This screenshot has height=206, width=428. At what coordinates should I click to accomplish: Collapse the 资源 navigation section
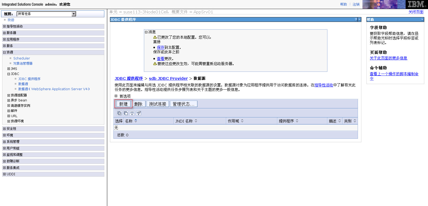pyautogui.click(x=4, y=52)
